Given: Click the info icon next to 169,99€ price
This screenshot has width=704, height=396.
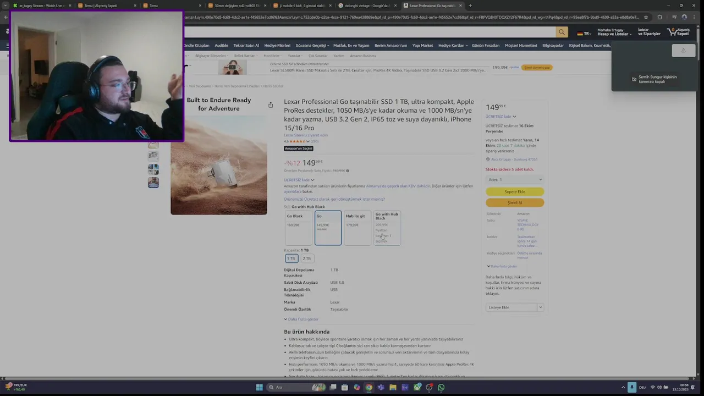Looking at the screenshot, I should point(348,170).
